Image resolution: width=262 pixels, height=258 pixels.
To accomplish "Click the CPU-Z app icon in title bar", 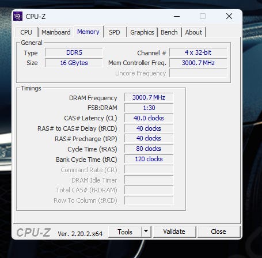I will click(18, 16).
